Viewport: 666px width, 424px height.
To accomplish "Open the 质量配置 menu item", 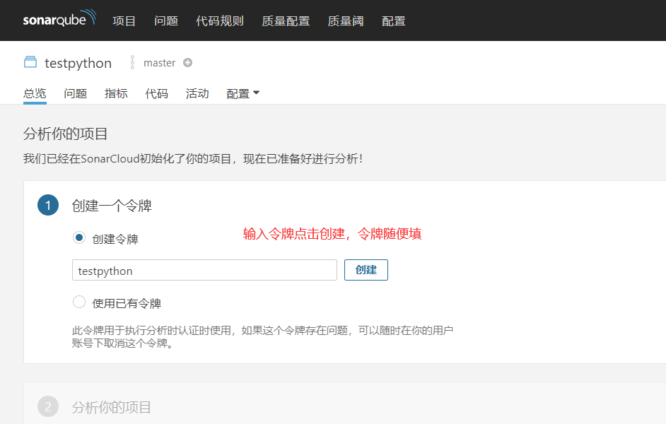I will [285, 20].
